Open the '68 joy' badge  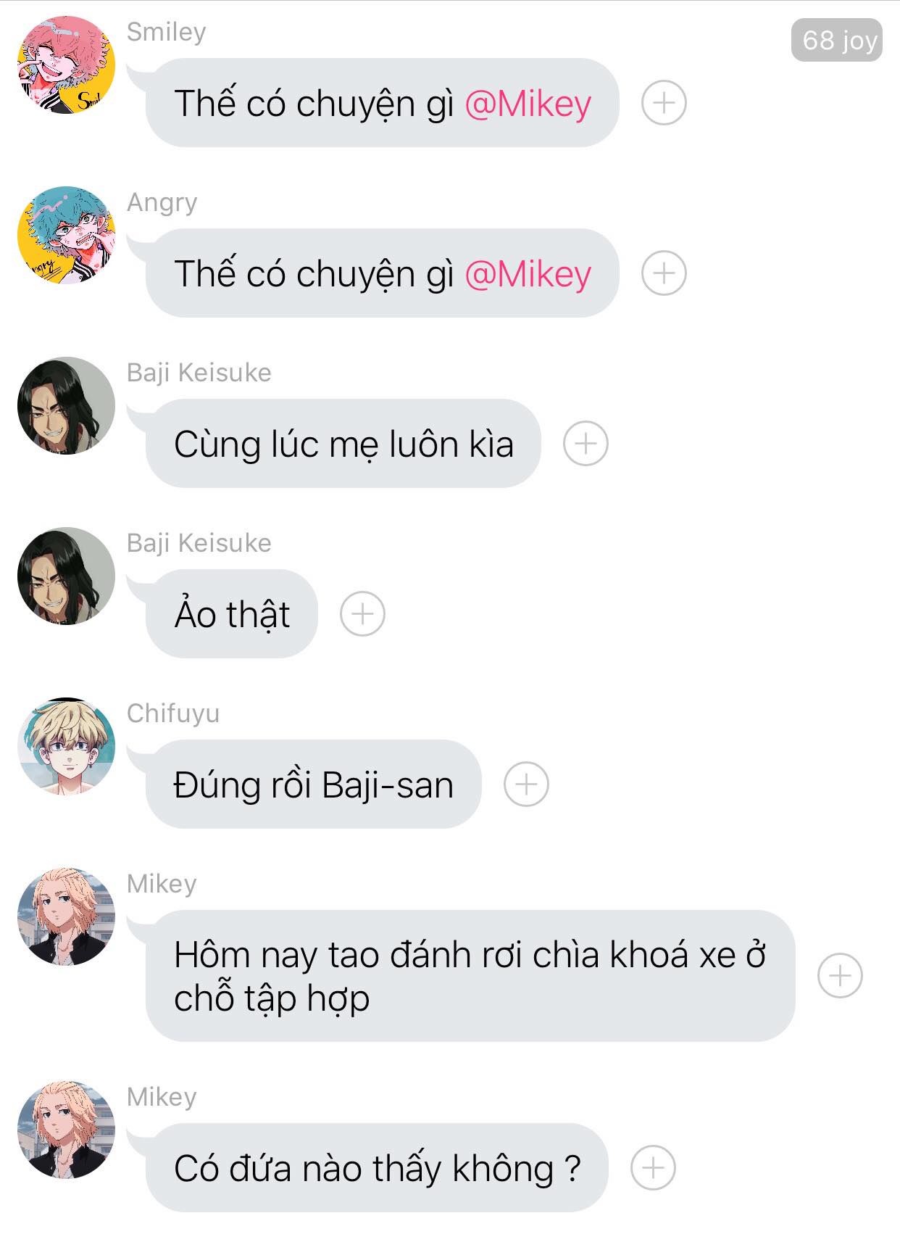(837, 40)
